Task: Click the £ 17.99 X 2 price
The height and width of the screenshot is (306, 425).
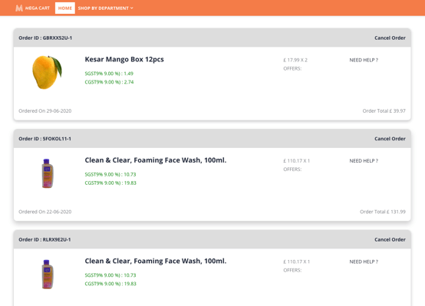Action: [295, 60]
